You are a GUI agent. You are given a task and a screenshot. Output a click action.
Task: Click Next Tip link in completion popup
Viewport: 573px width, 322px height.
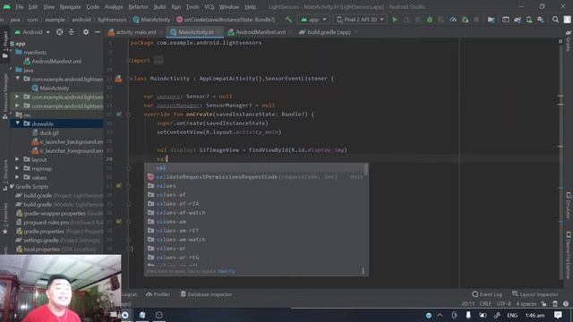click(x=227, y=271)
